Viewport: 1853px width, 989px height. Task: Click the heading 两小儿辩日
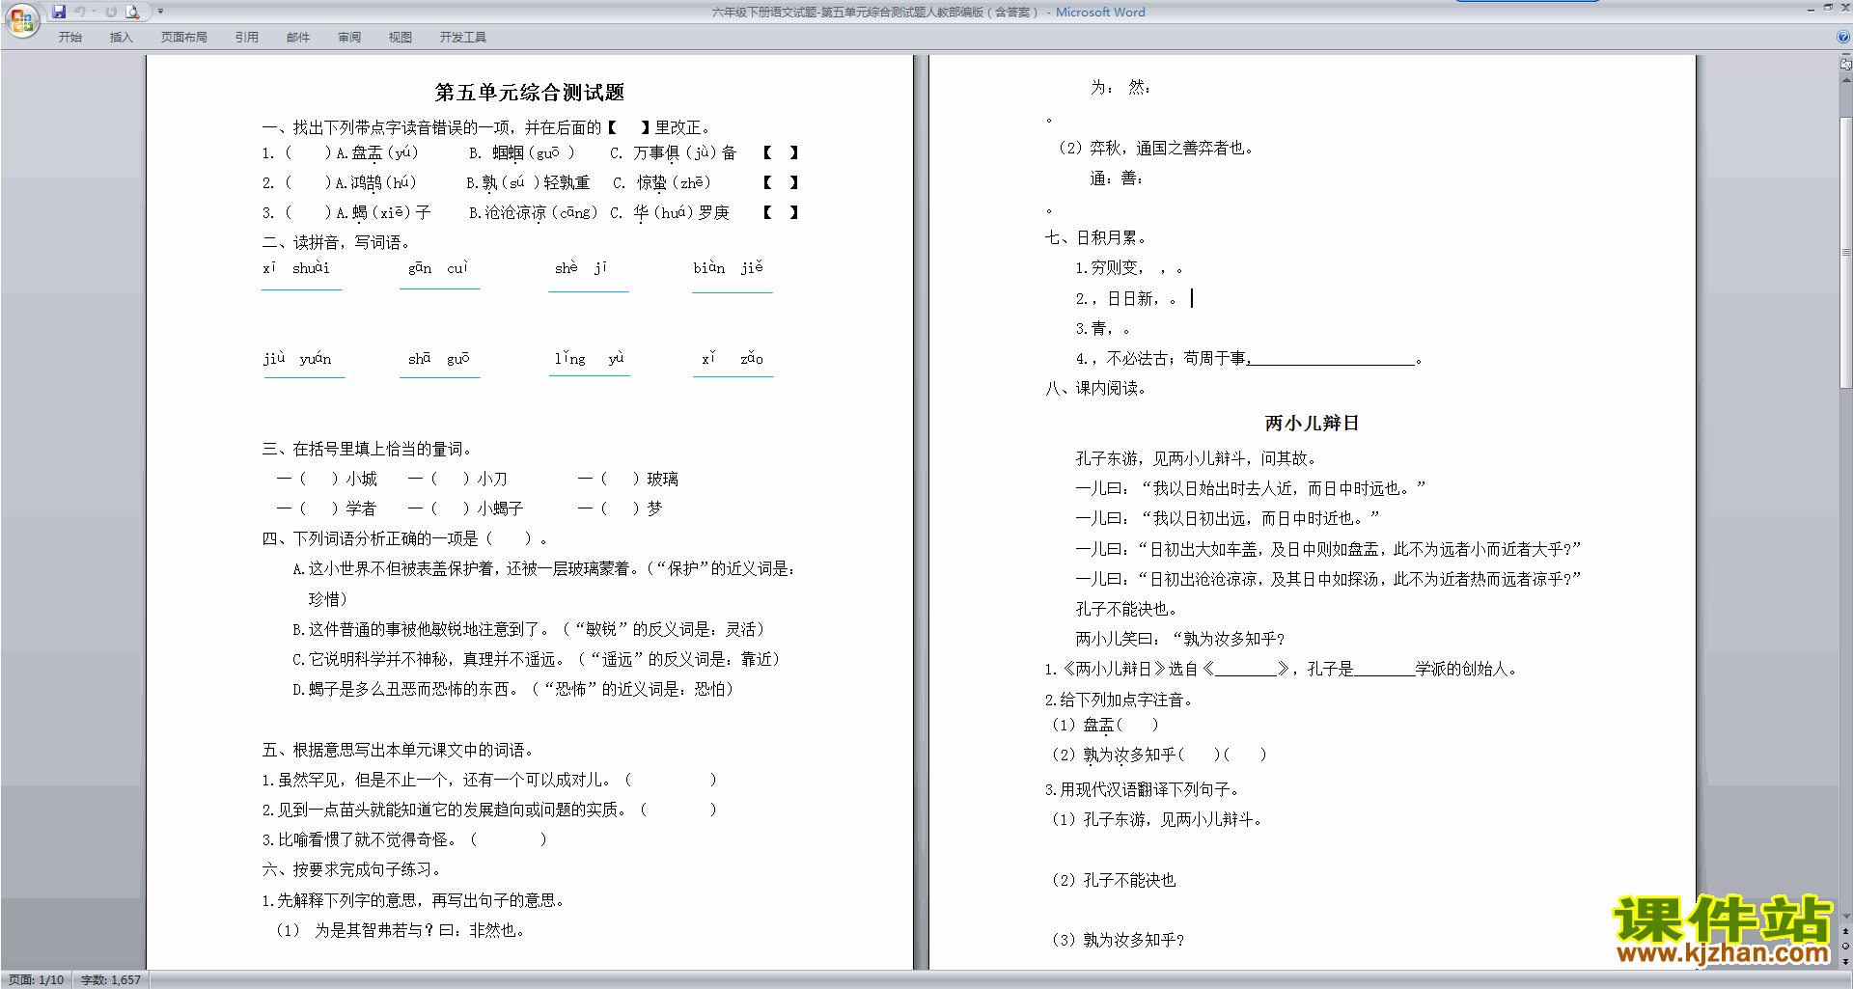(x=1312, y=423)
